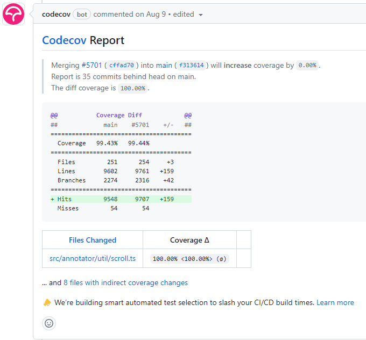
Task: Click the Lines row 9602 value
Action: click(110, 171)
